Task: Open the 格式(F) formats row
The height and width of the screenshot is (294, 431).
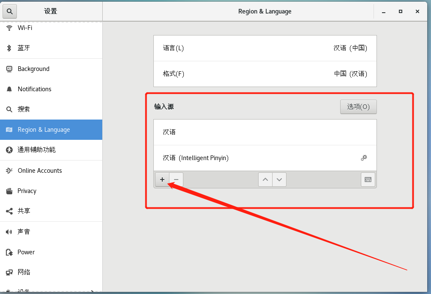Action: tap(265, 74)
